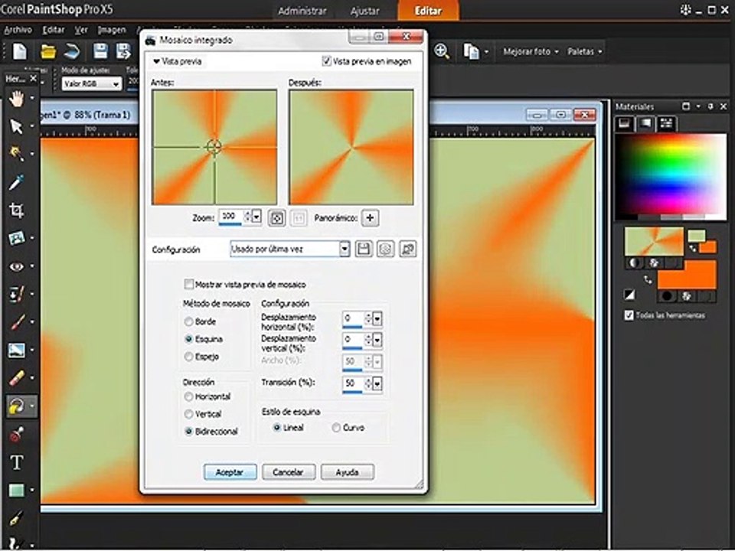Select Horizontal direction
This screenshot has height=551, width=735.
(188, 396)
